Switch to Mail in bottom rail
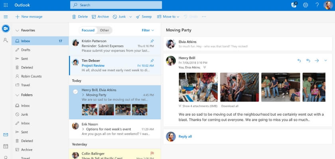Screen dimensions: 335x159 click(x=6, y=135)
